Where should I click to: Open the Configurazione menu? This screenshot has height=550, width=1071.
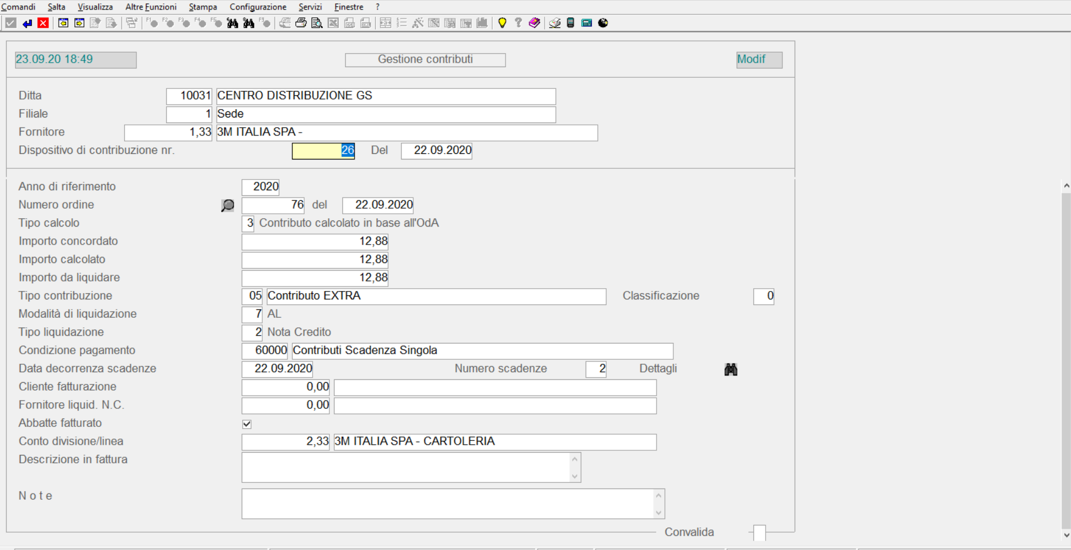[258, 7]
